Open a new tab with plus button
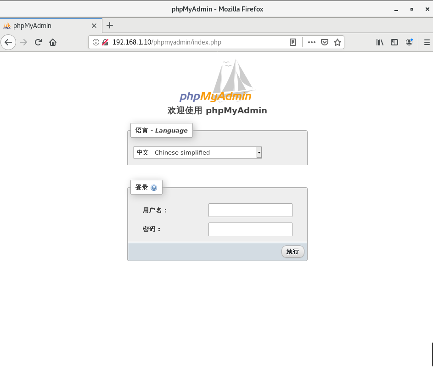 point(110,25)
